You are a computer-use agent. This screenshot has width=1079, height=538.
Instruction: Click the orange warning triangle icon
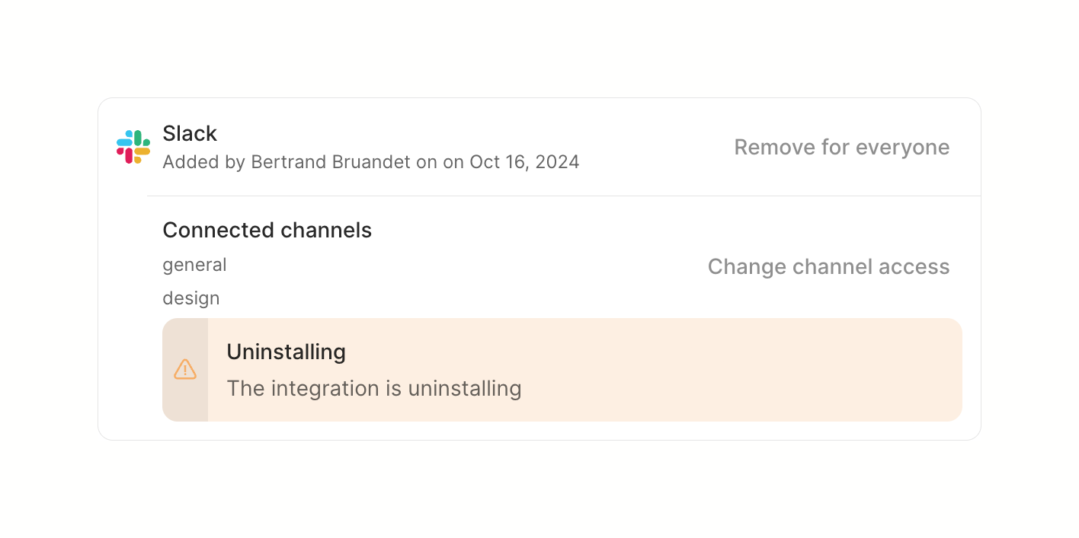pyautogui.click(x=185, y=370)
